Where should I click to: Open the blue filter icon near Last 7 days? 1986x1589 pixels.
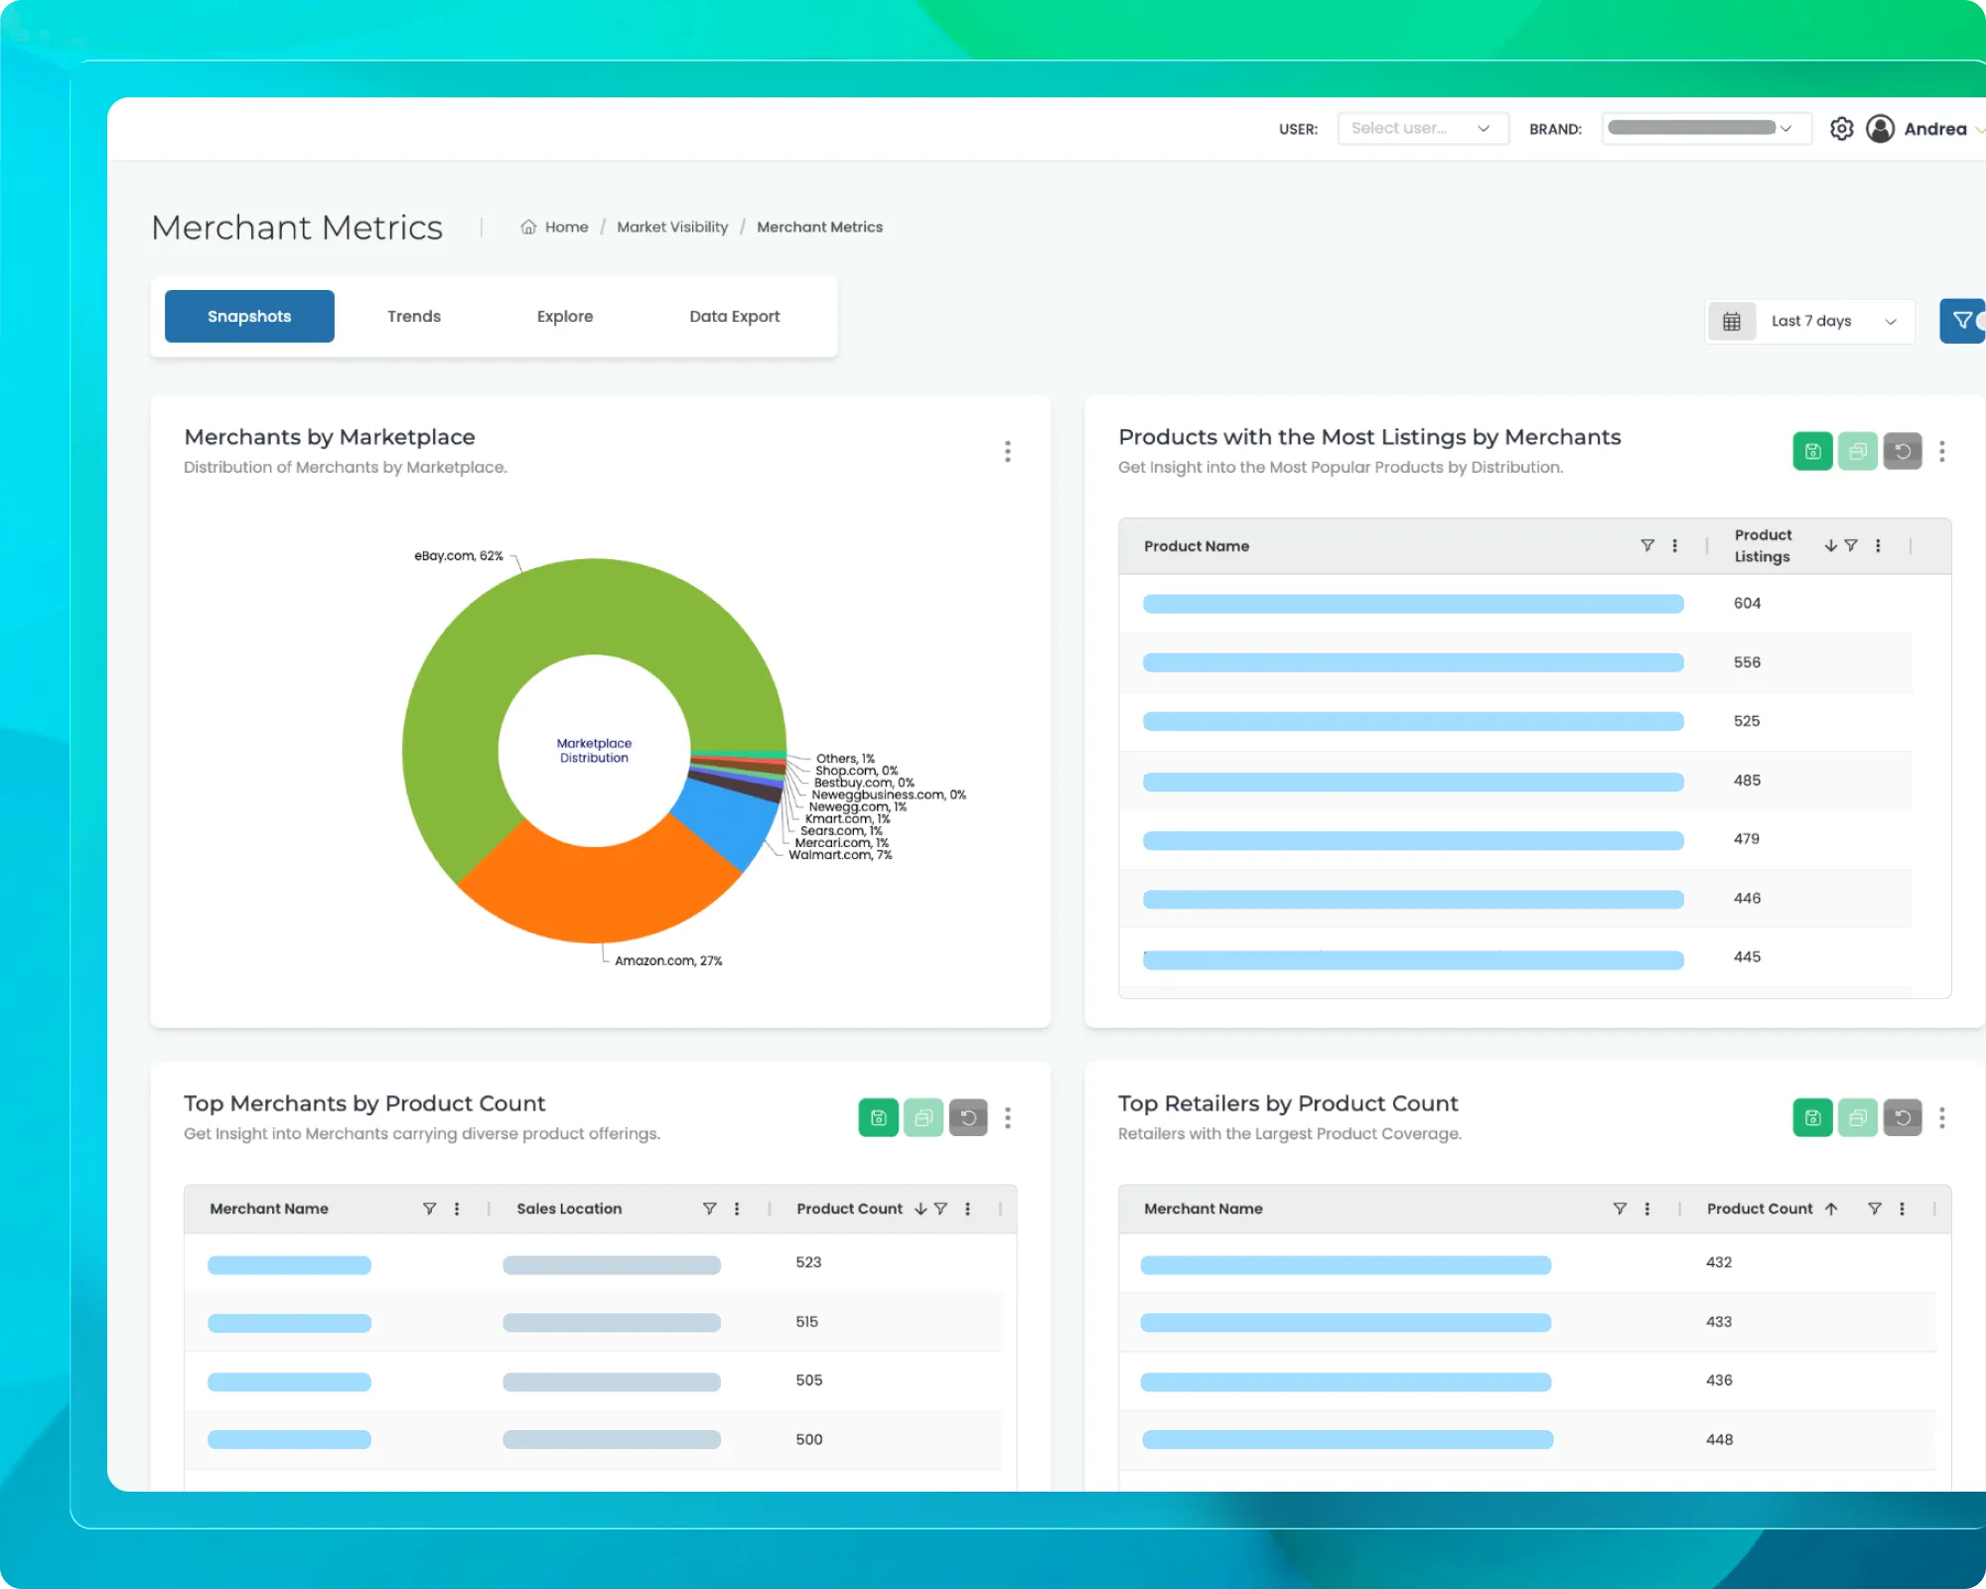coord(1962,320)
